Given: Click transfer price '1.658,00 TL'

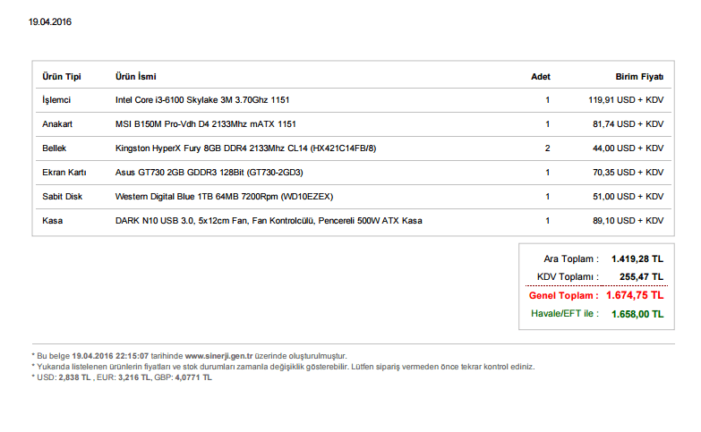Looking at the screenshot, I should [637, 314].
